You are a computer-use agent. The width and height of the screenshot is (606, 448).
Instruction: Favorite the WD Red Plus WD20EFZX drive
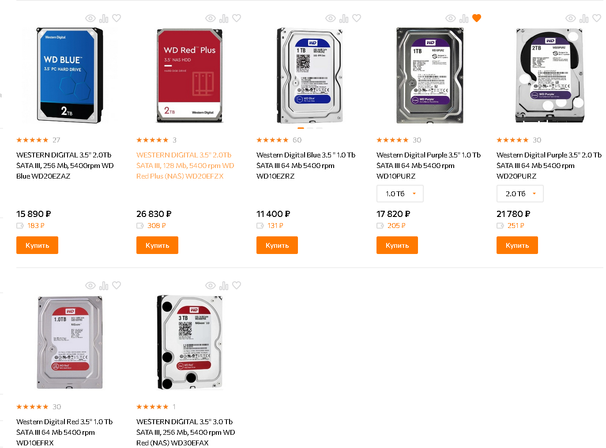(237, 18)
